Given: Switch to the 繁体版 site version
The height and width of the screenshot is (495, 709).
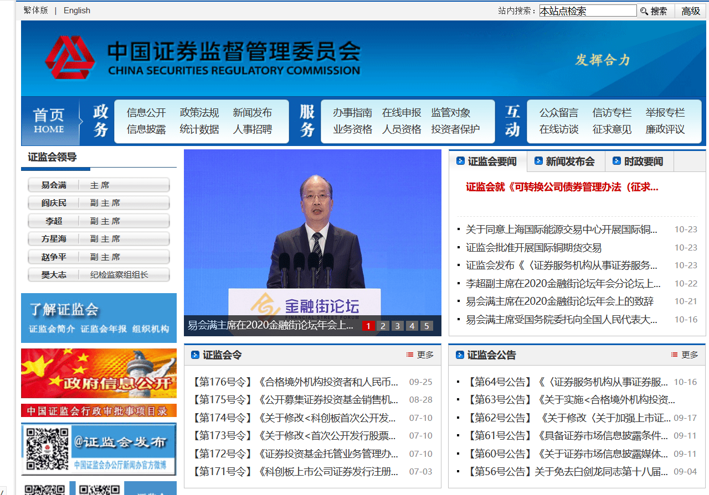Looking at the screenshot, I should (35, 11).
